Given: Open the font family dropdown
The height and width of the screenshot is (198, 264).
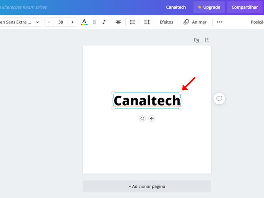Looking at the screenshot, I should coord(20,22).
